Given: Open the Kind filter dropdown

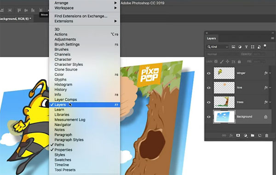Looking at the screenshot, I should coord(218,47).
